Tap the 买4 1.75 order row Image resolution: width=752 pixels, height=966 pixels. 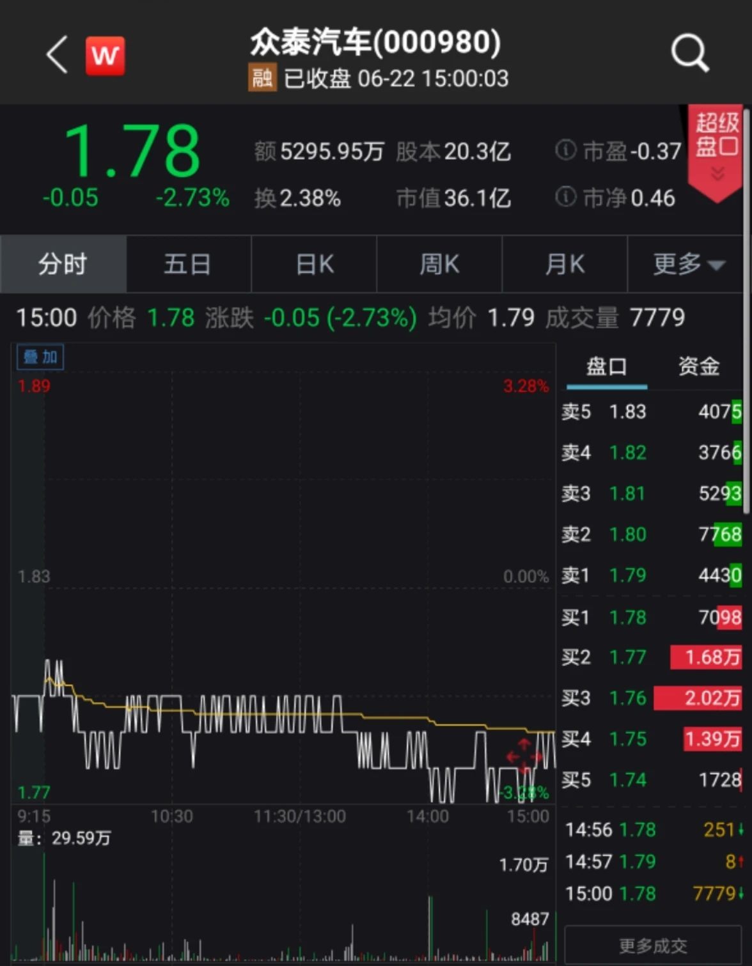[652, 739]
